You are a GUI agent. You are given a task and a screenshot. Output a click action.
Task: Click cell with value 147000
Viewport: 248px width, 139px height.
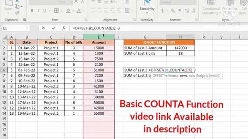coord(181,48)
